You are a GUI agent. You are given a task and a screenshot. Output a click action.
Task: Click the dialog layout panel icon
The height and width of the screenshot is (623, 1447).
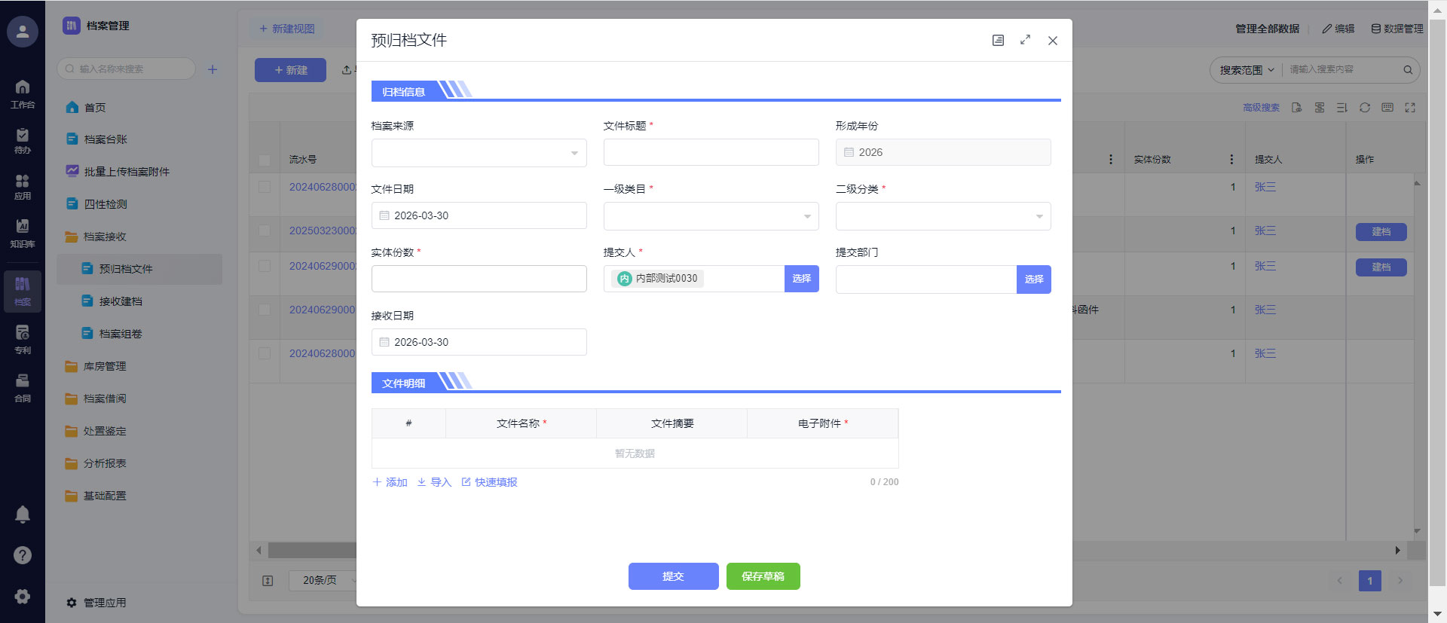coord(998,40)
